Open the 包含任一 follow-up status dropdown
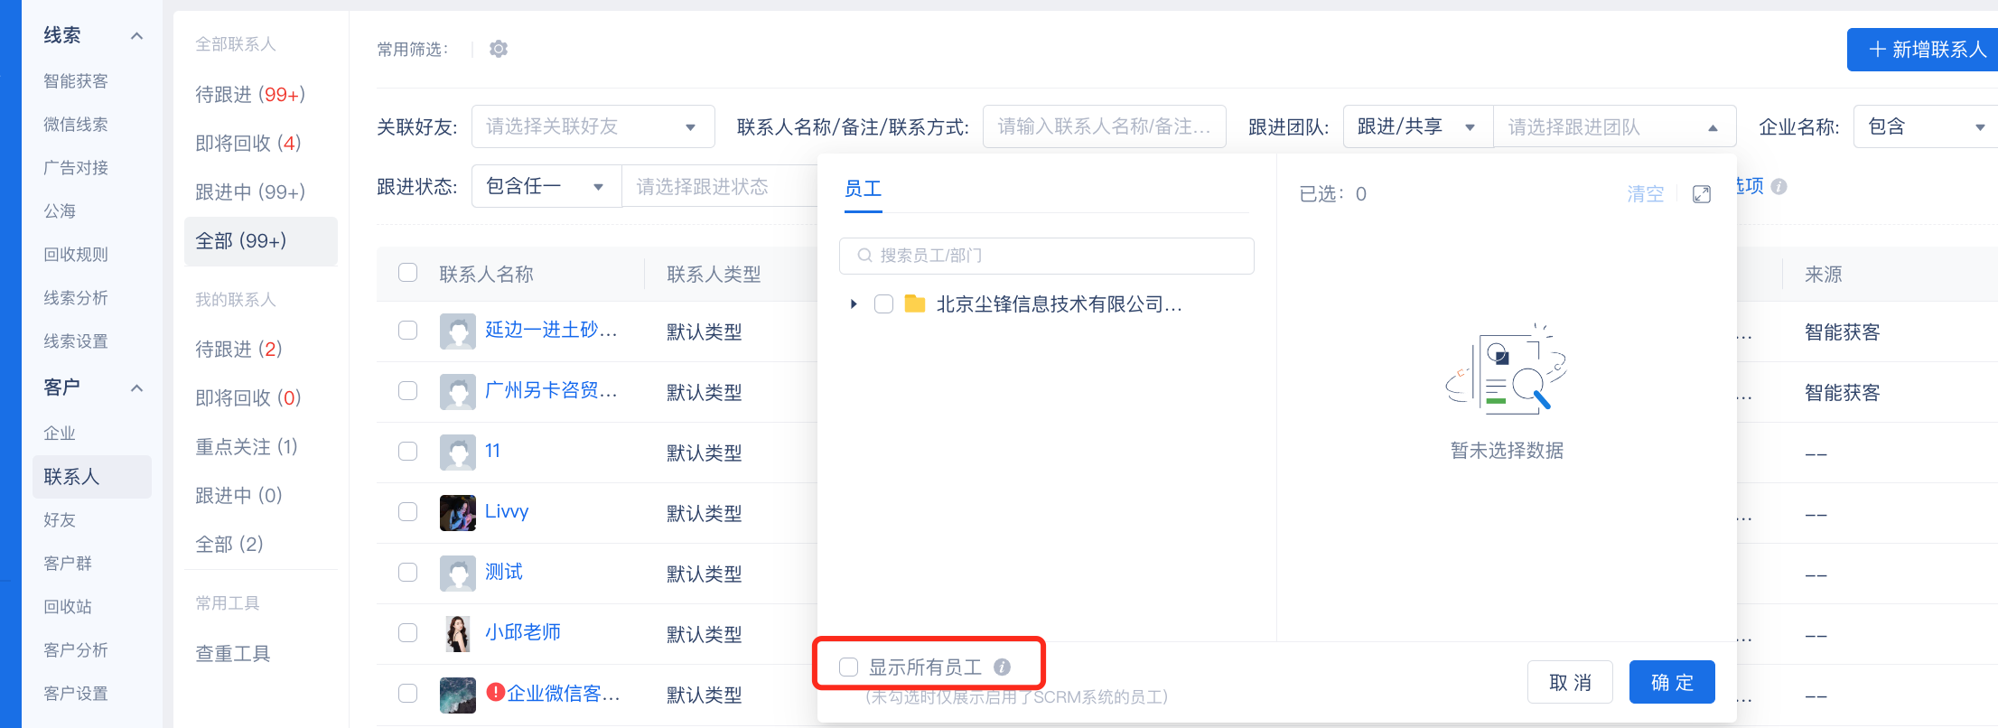Image resolution: width=1998 pixels, height=728 pixels. click(546, 186)
